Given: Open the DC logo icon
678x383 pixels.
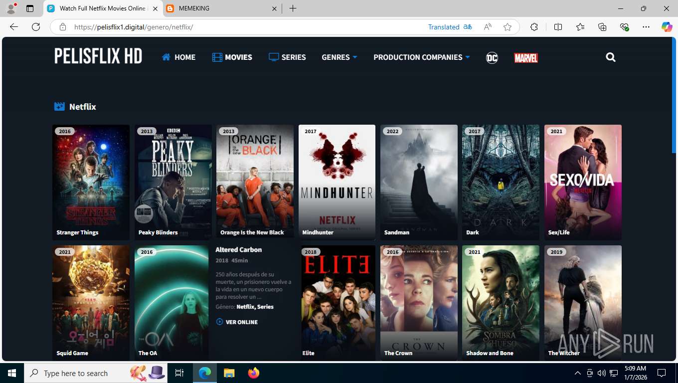Looking at the screenshot, I should [x=492, y=58].
